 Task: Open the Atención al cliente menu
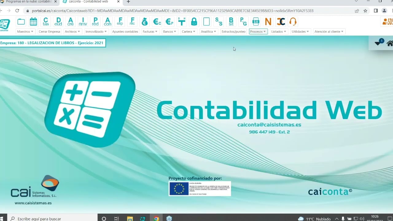click(x=329, y=32)
